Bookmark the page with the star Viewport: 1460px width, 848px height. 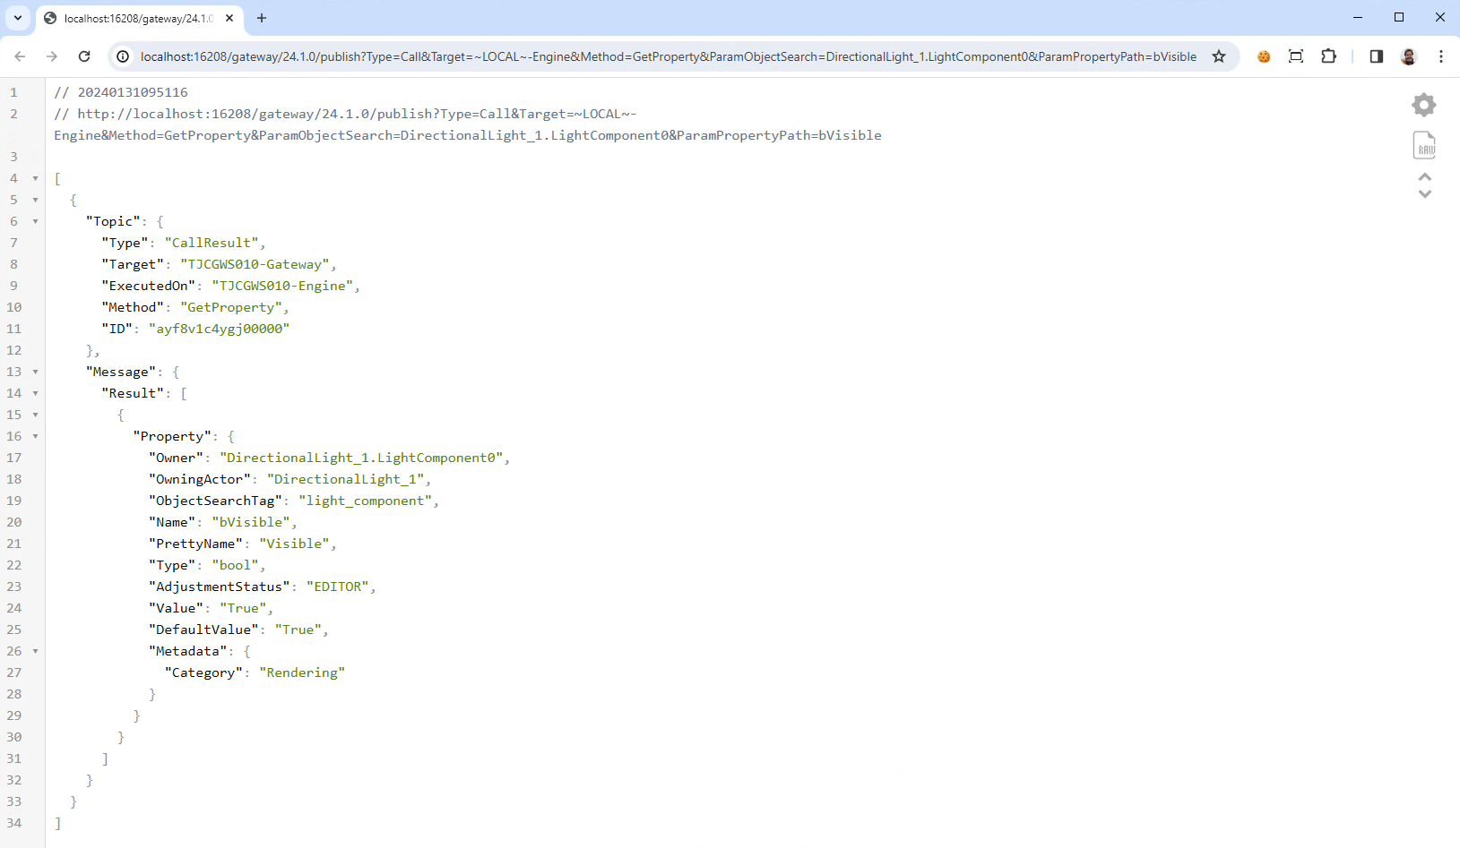pyautogui.click(x=1218, y=56)
